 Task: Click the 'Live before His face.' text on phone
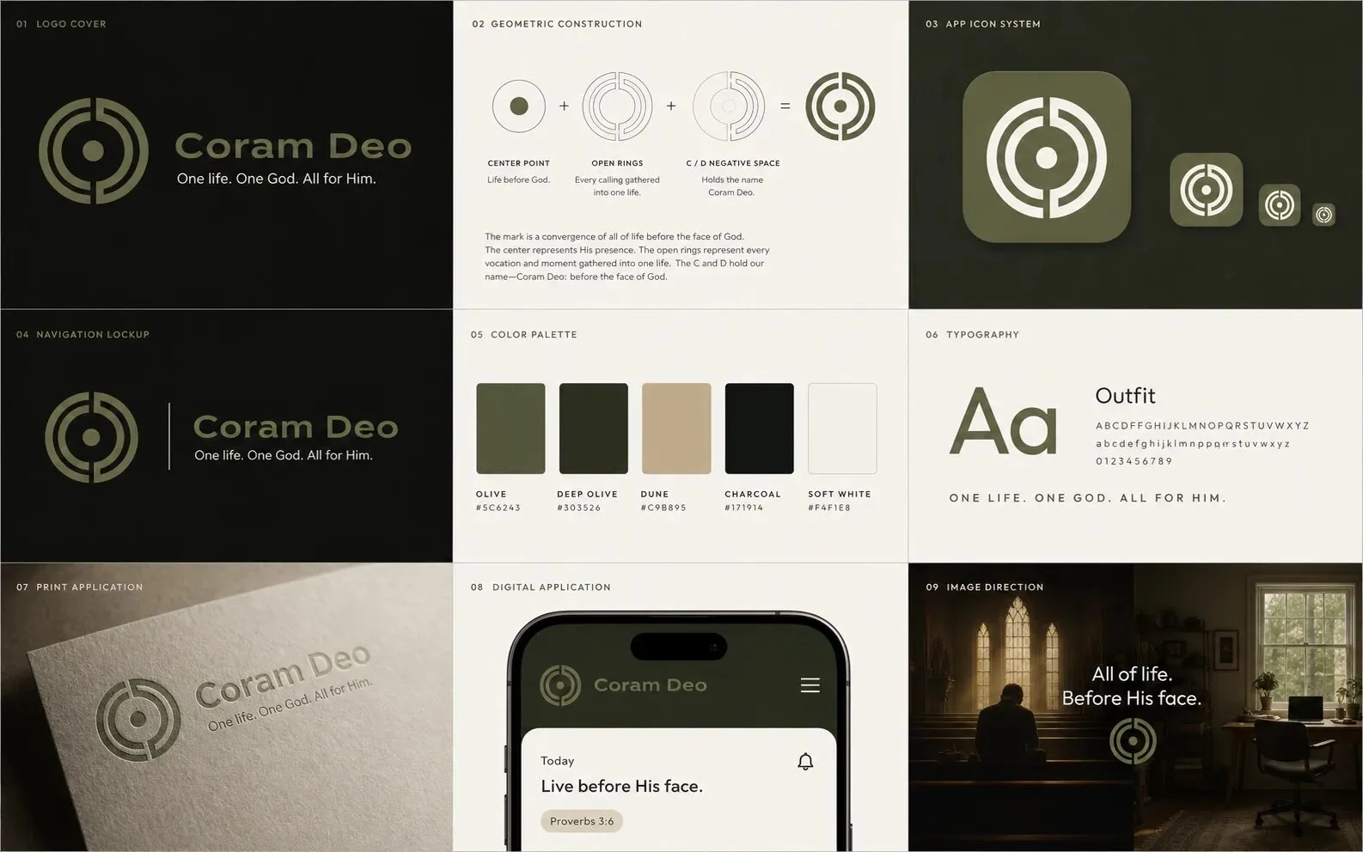tap(621, 786)
